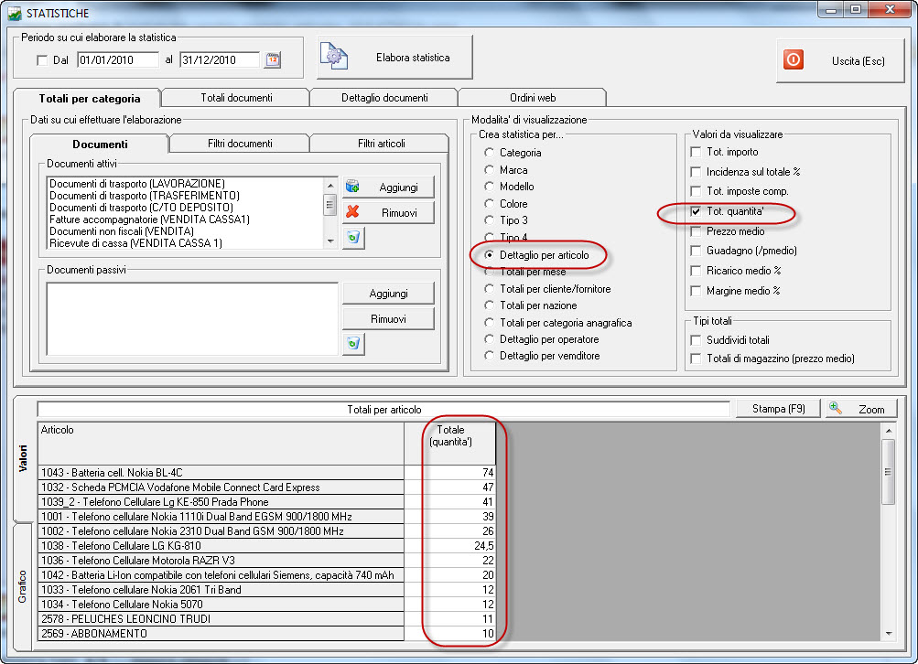
Task: Open the Filtri articoli subtab
Action: [381, 144]
